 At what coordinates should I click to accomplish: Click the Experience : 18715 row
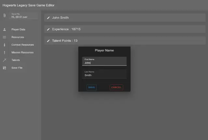[x=125, y=29]
